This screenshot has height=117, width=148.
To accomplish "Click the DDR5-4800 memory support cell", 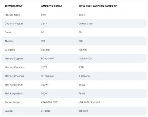I will tap(85, 58).
